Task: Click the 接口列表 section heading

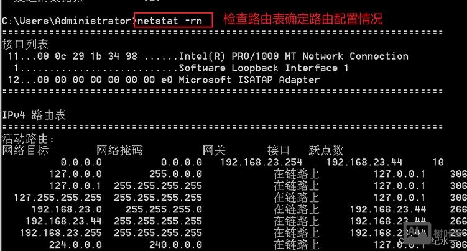Action: pos(25,44)
